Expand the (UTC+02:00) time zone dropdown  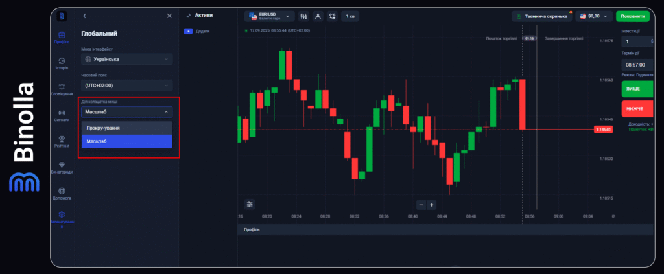point(127,86)
